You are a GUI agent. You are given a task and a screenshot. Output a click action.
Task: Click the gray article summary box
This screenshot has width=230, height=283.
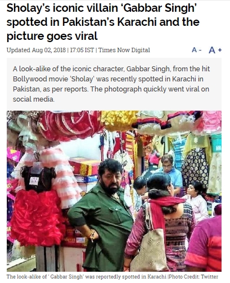[114, 84]
